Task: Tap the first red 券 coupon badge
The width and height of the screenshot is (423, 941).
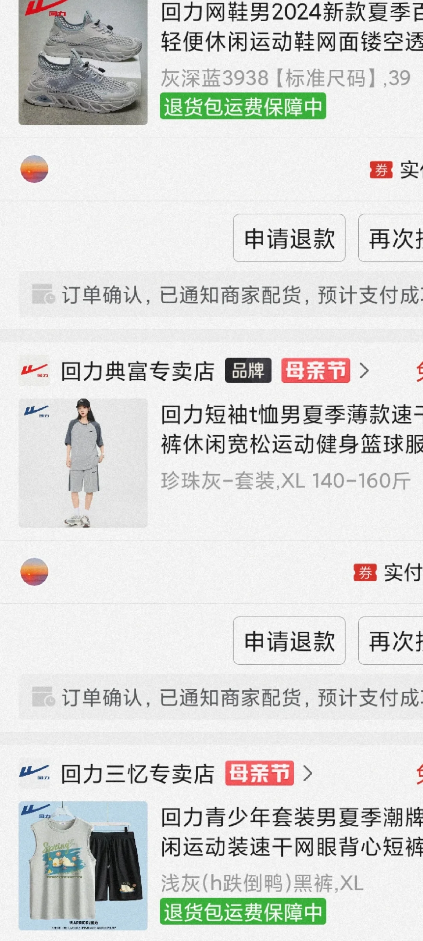Action: pyautogui.click(x=381, y=170)
